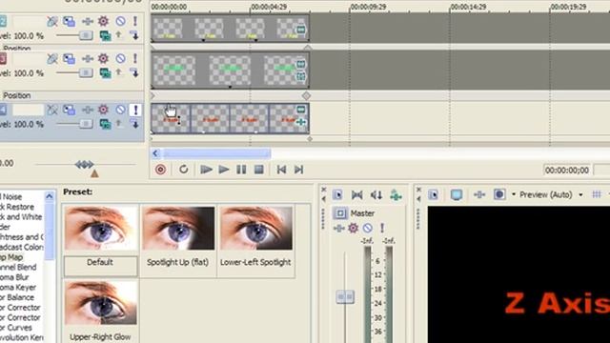Viewport: 610px width, 343px height.
Task: Toggle preview Overlays grid icon
Action: [x=597, y=194]
